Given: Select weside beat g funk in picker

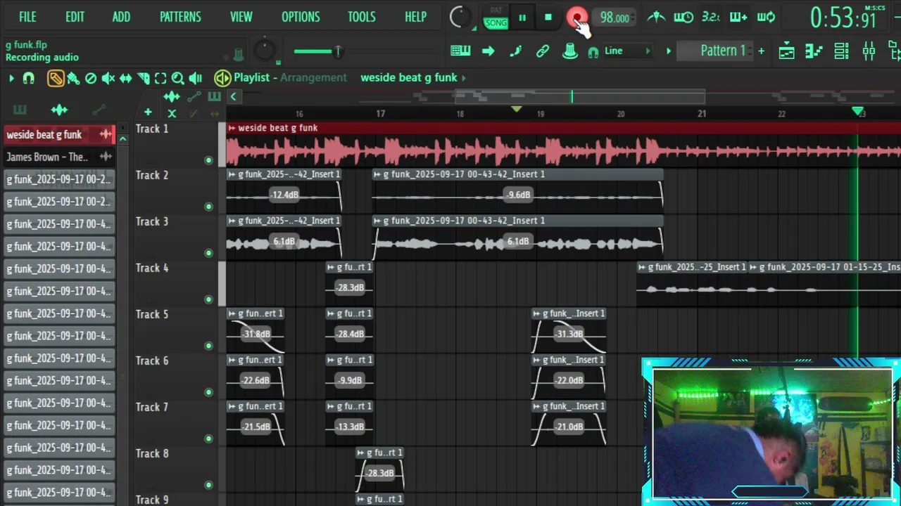Looking at the screenshot, I should 59,134.
